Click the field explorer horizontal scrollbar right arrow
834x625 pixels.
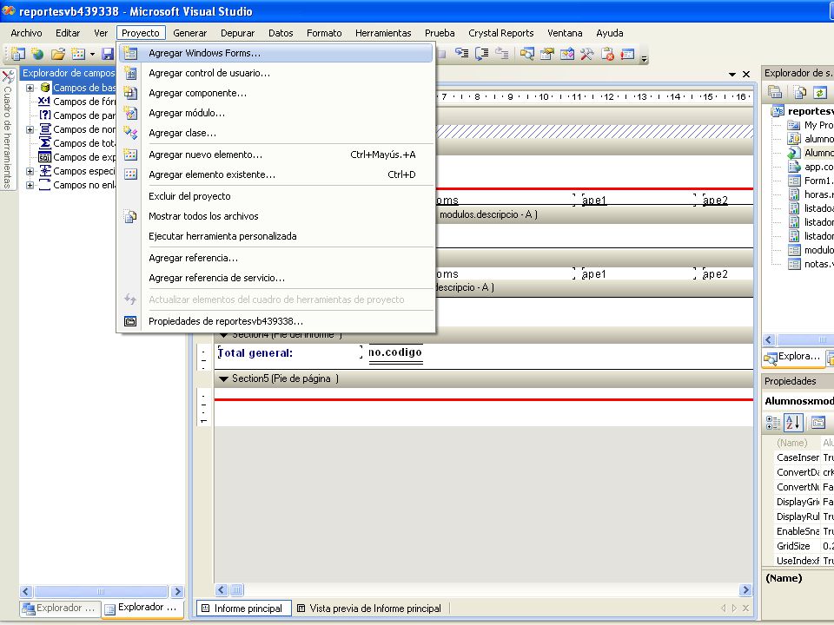pos(177,591)
